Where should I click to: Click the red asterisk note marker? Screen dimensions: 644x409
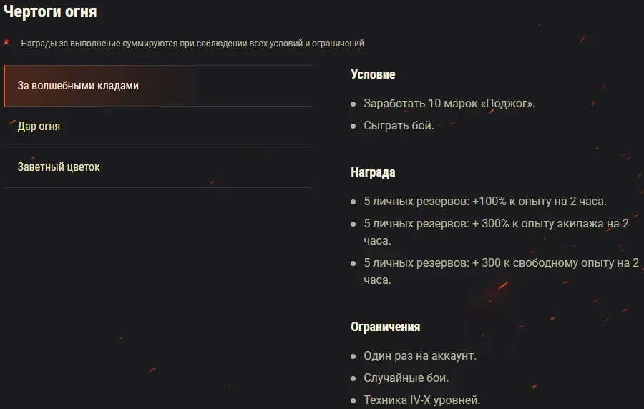click(6, 44)
